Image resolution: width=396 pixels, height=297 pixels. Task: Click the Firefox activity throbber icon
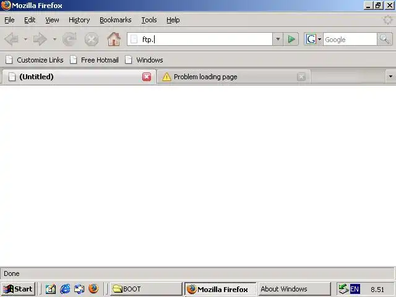tap(387, 20)
